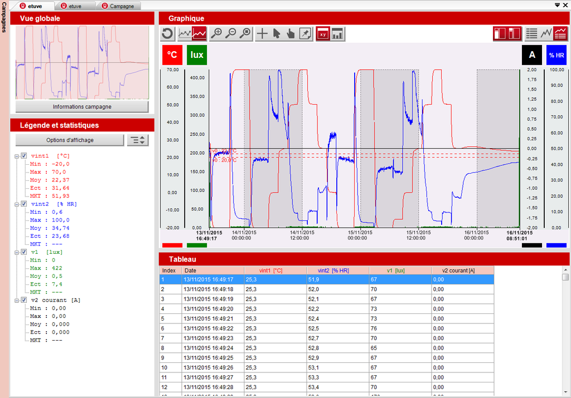Collapse the v1 lux tree node
Image resolution: width=571 pixels, height=398 pixels.
[17, 252]
